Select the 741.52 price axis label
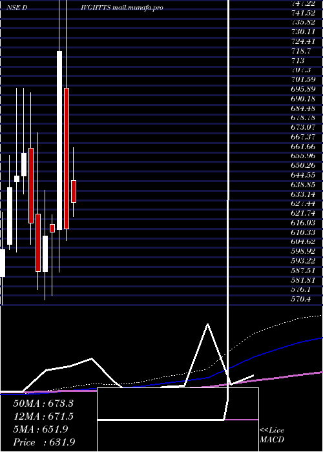 coord(303,13)
